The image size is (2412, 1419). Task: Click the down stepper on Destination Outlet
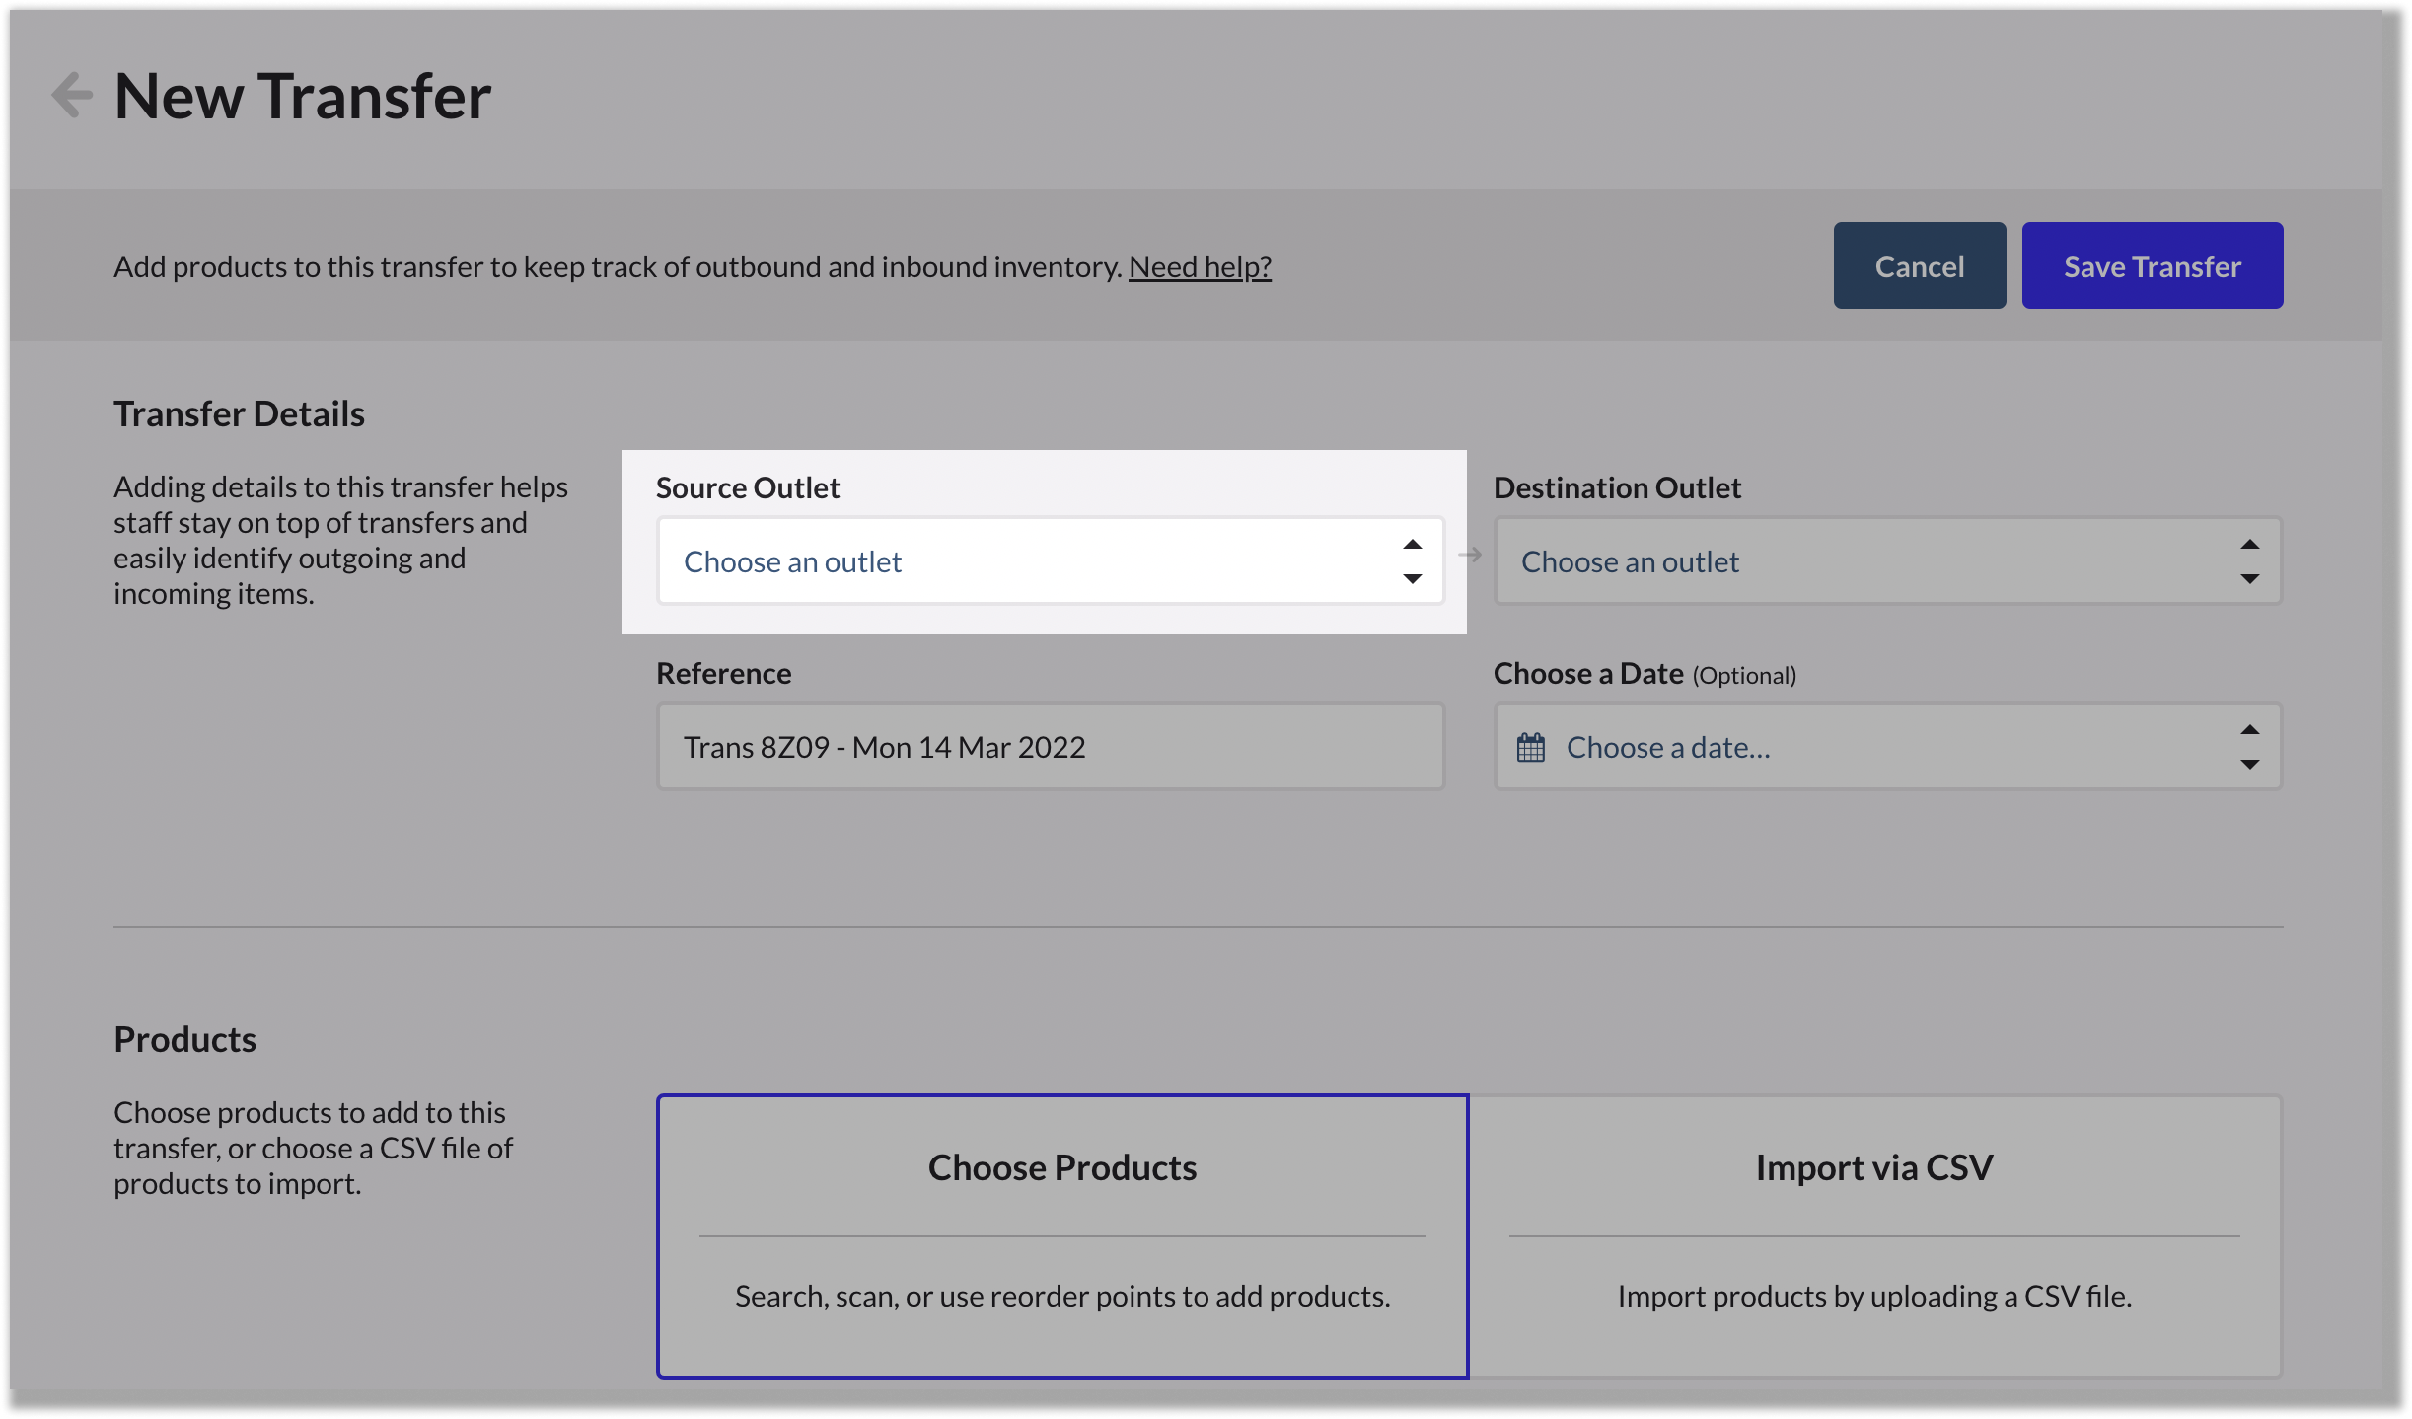(x=2249, y=579)
